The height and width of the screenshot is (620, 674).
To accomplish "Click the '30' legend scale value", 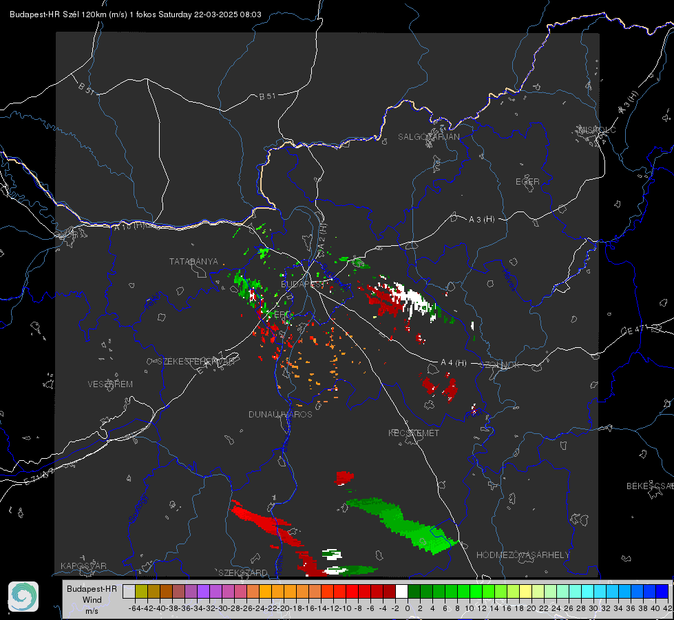I will [x=593, y=608].
